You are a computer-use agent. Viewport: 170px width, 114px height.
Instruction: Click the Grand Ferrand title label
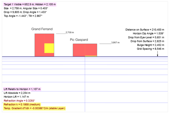42,29
